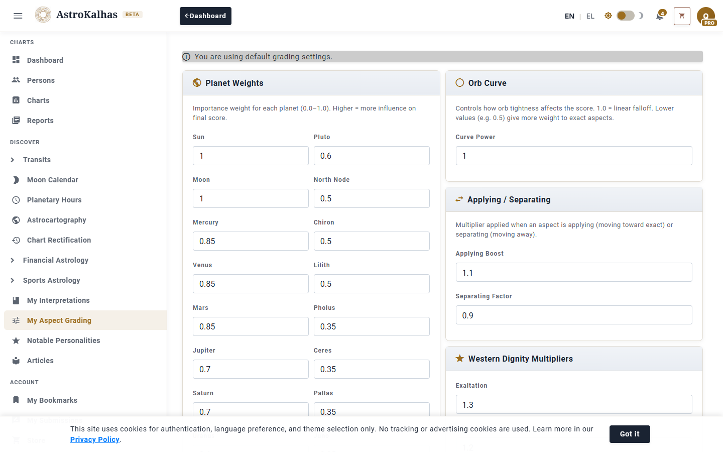Click the Planetary Hours clock icon
Viewport: 723px width, 452px height.
(x=16, y=200)
